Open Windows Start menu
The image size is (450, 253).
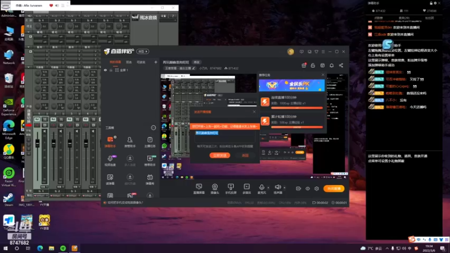(x=6, y=248)
